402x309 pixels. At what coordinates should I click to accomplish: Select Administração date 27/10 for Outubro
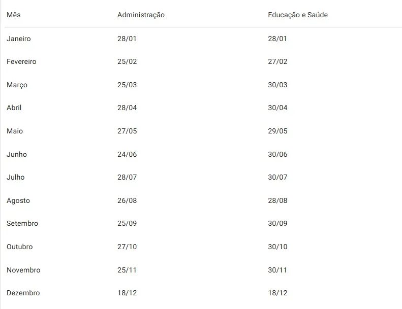pyautogui.click(x=127, y=247)
